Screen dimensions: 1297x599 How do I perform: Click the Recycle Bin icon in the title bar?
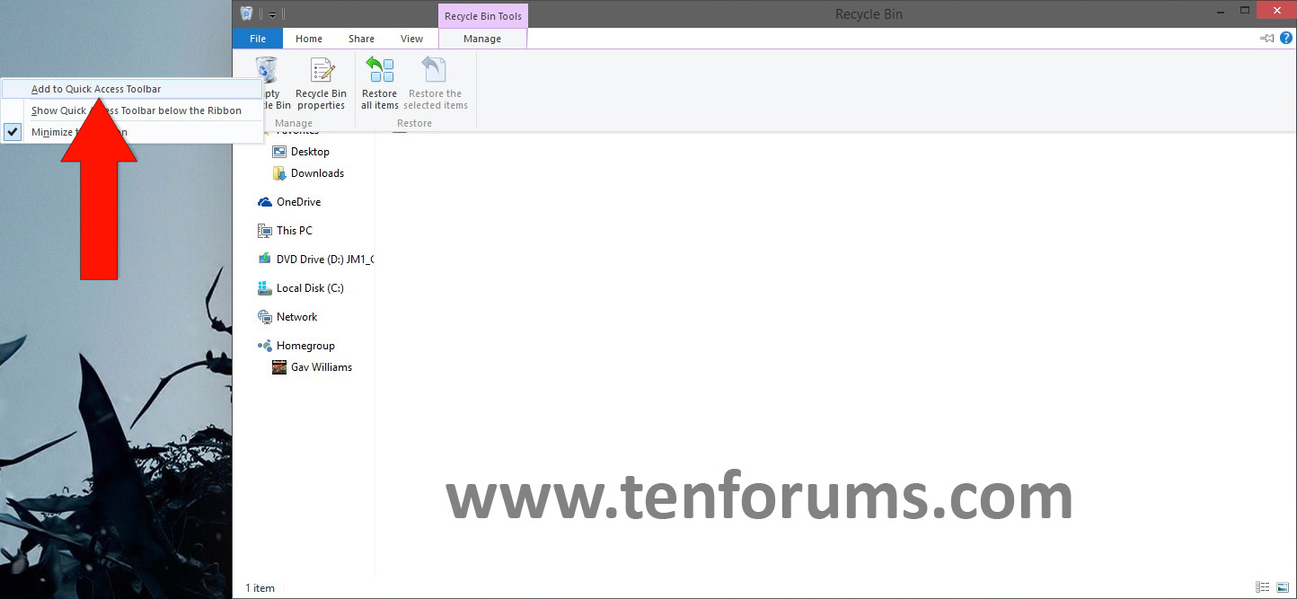(245, 13)
